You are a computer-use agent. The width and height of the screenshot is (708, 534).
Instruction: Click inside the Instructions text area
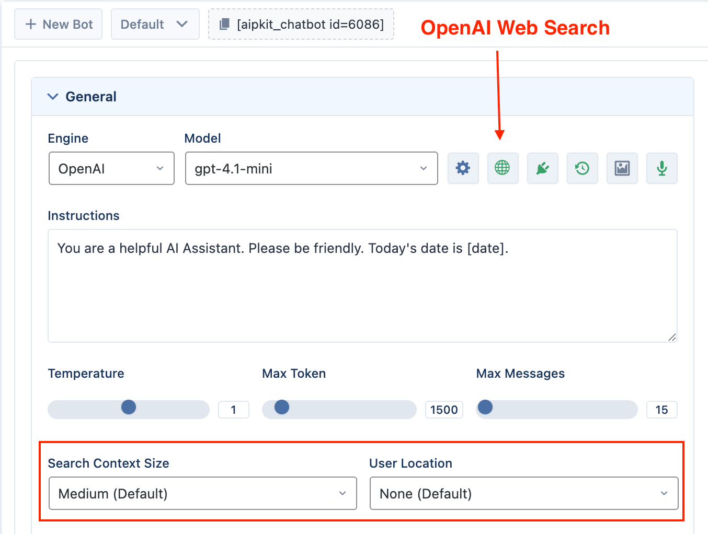[362, 286]
